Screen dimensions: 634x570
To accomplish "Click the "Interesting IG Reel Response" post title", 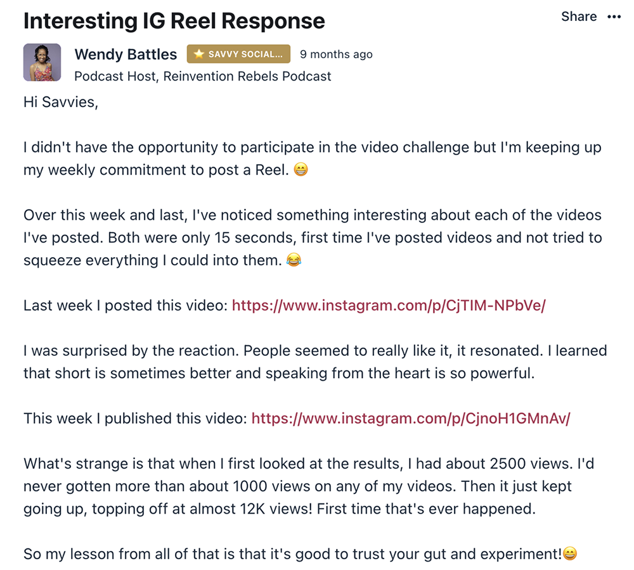I will coord(174,21).
